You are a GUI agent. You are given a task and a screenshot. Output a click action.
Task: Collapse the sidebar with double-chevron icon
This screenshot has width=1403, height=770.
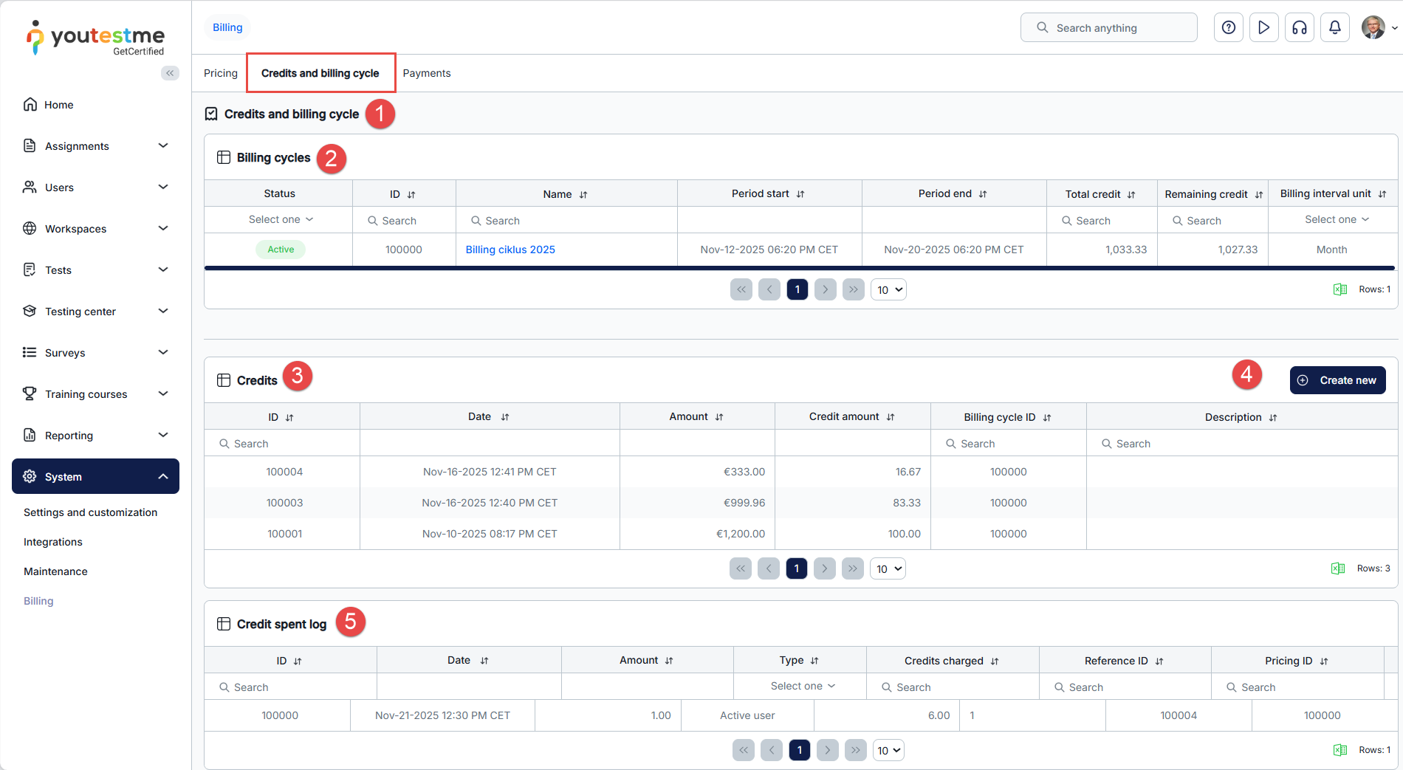coord(170,73)
